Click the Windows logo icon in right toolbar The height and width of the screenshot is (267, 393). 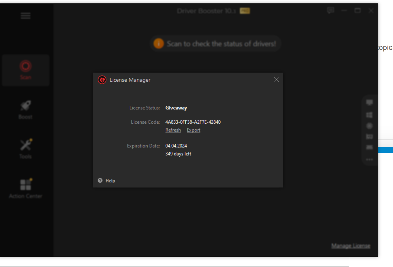pyautogui.click(x=369, y=115)
